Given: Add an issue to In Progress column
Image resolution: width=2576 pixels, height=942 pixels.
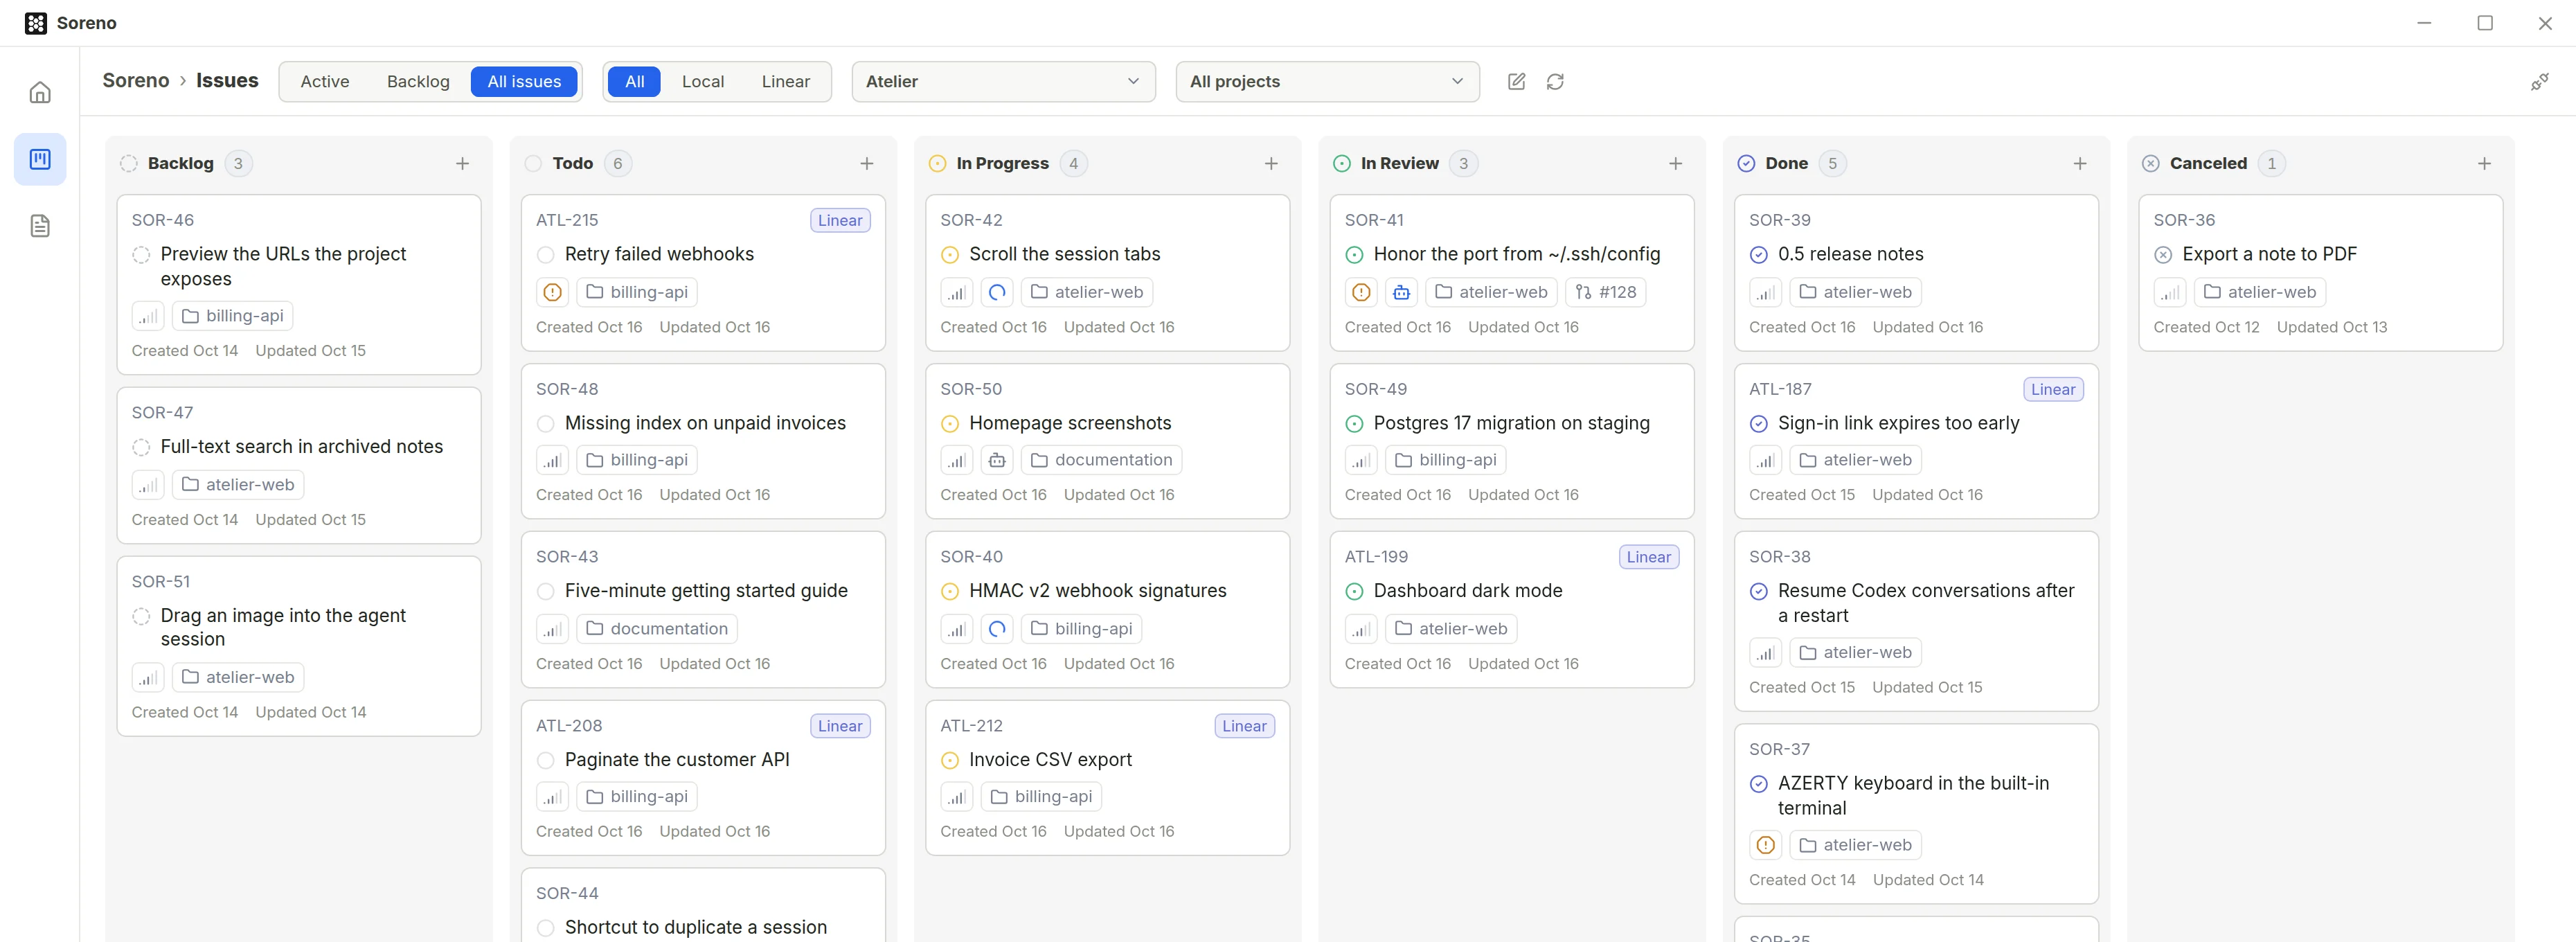Looking at the screenshot, I should point(1271,163).
